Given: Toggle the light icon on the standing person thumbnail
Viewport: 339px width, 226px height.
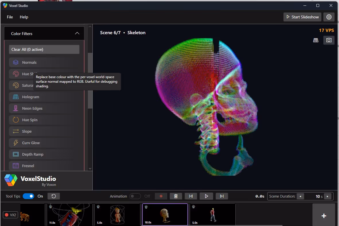Looking at the screenshot, I should click(x=193, y=207).
